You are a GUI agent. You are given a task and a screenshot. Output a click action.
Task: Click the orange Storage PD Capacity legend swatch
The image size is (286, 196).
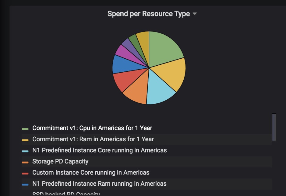click(25, 162)
